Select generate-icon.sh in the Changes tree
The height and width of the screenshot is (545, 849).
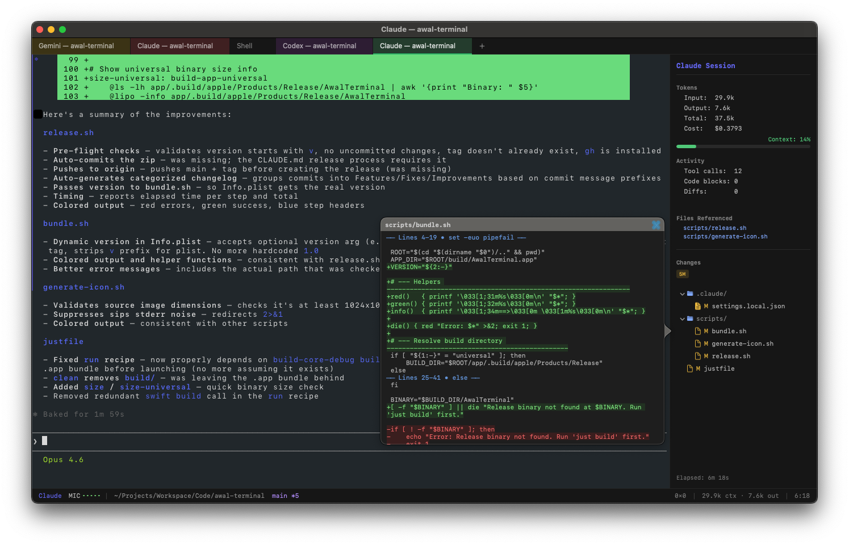[742, 343]
